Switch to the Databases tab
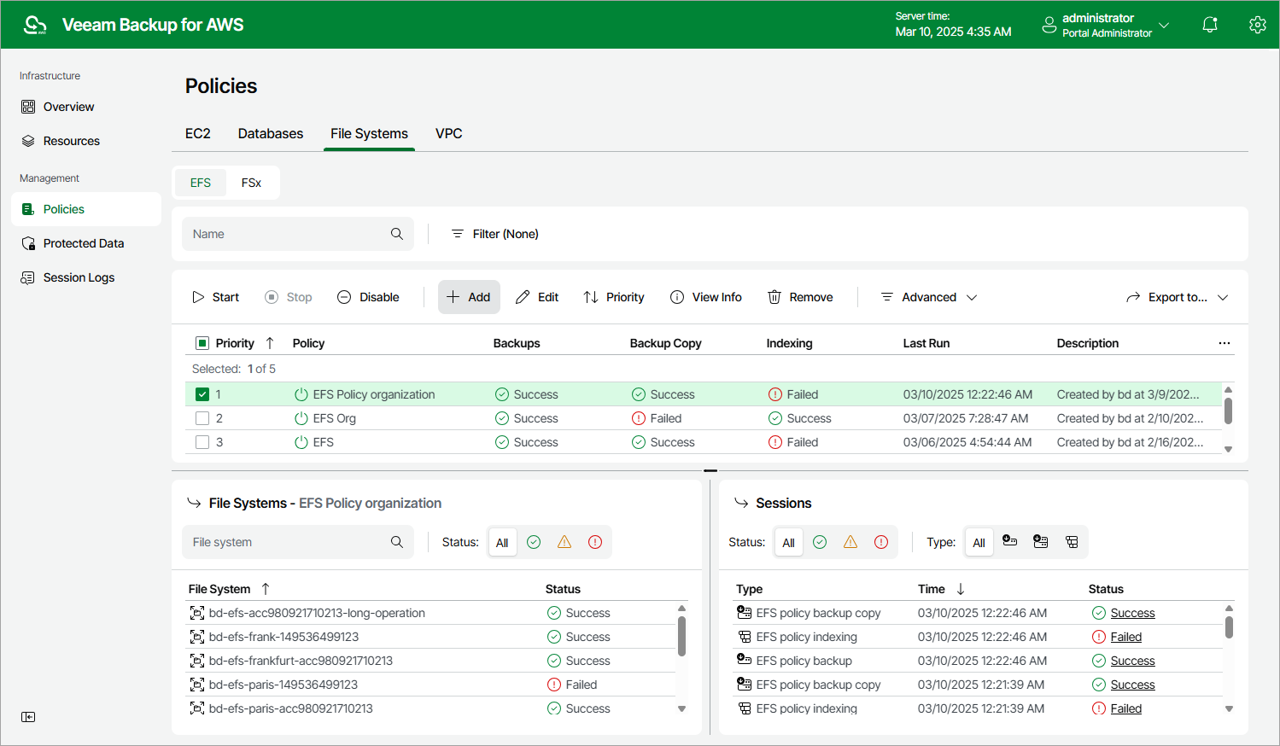1280x746 pixels. point(271,133)
